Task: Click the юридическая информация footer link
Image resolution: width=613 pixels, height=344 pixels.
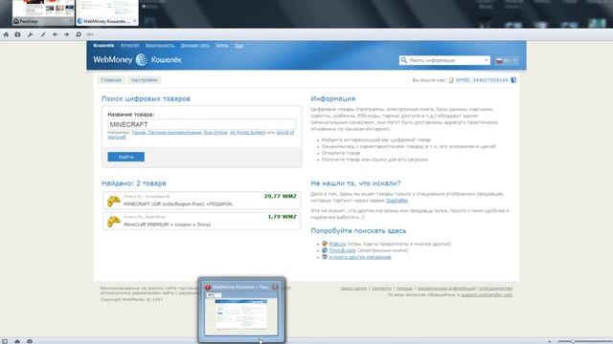Action: [x=446, y=289]
